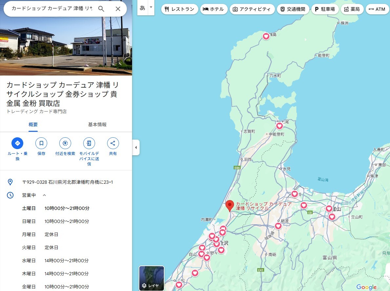Show ATM results chip

click(x=377, y=9)
